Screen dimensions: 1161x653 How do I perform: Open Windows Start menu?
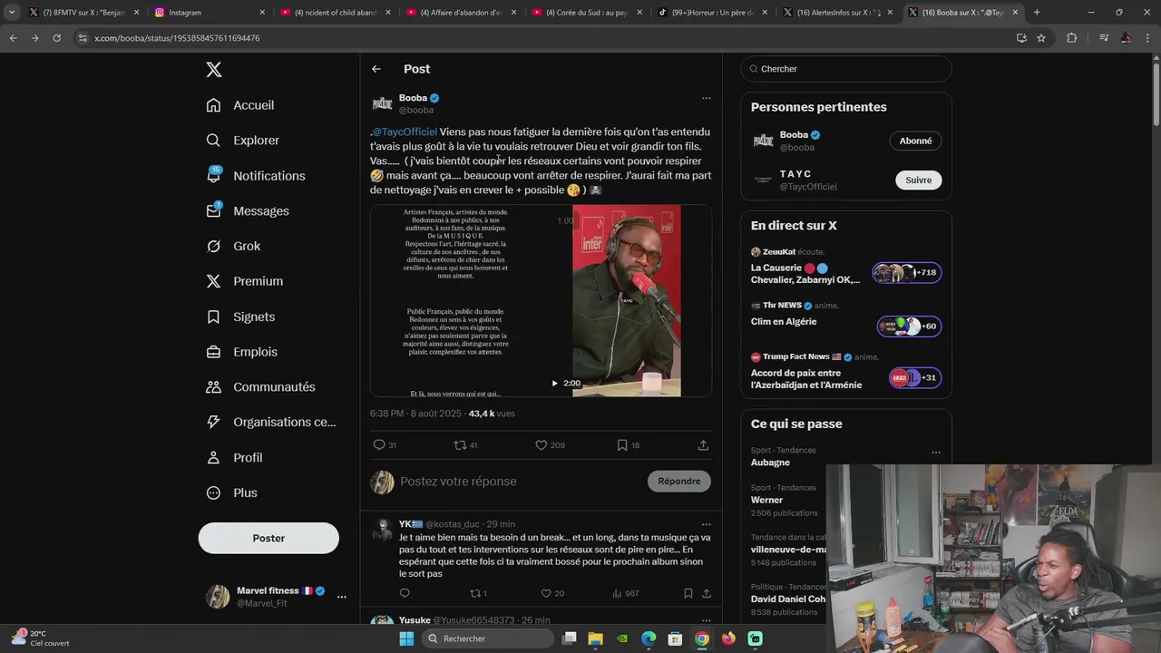pyautogui.click(x=406, y=638)
